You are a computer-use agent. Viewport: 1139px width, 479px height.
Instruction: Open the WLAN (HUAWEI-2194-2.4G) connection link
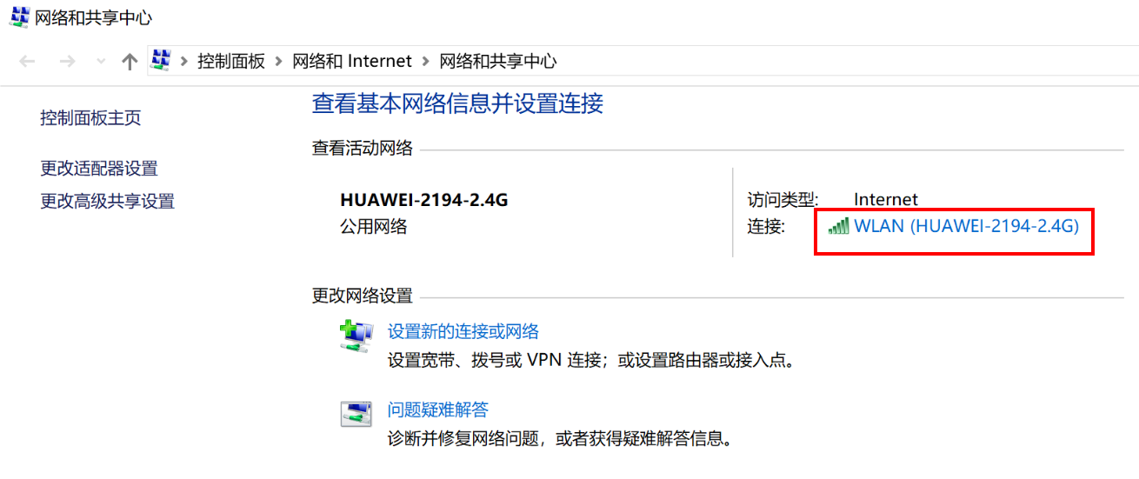point(966,227)
